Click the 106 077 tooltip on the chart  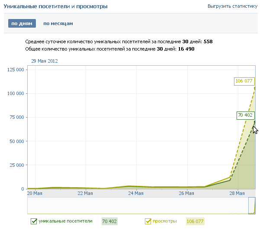coord(244,81)
